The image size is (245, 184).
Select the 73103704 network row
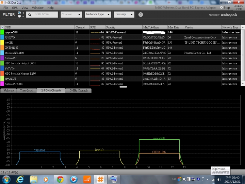click(x=120, y=37)
